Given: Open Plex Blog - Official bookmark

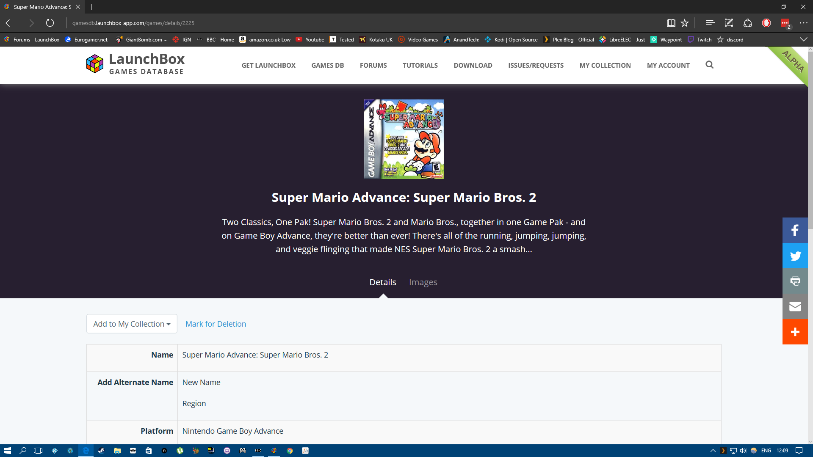Looking at the screenshot, I should pyautogui.click(x=569, y=39).
